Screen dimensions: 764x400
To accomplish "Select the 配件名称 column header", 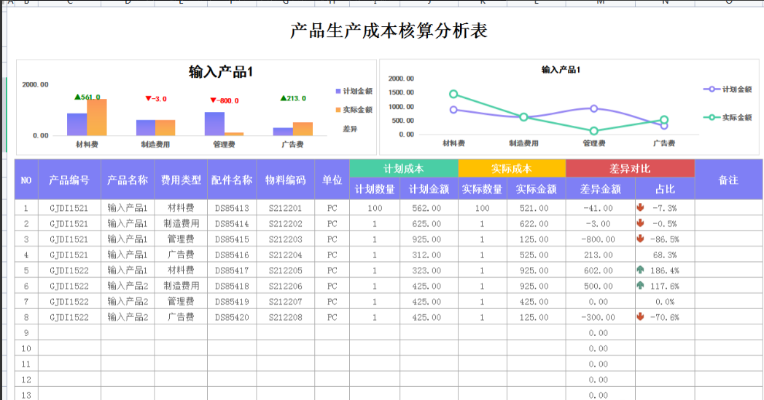I will [232, 180].
